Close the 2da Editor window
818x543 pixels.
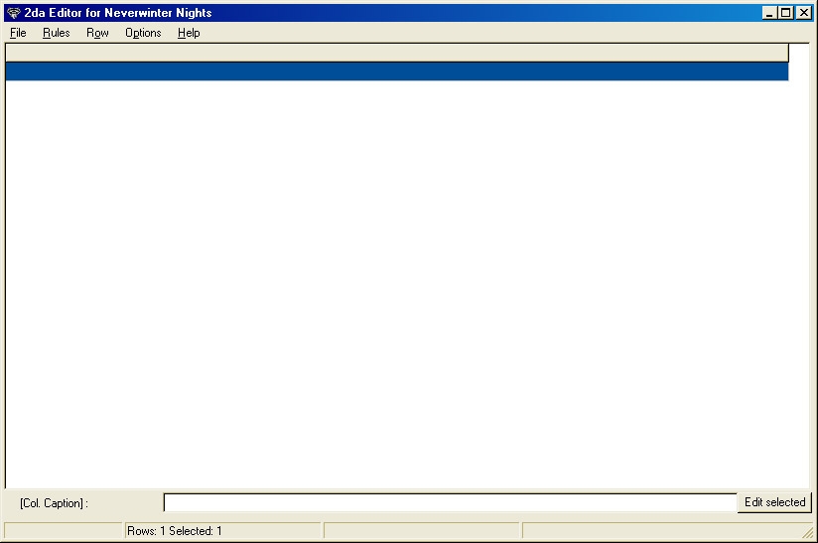tap(803, 13)
